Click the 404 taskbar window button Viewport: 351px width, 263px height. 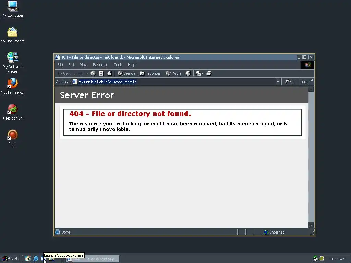click(93, 259)
